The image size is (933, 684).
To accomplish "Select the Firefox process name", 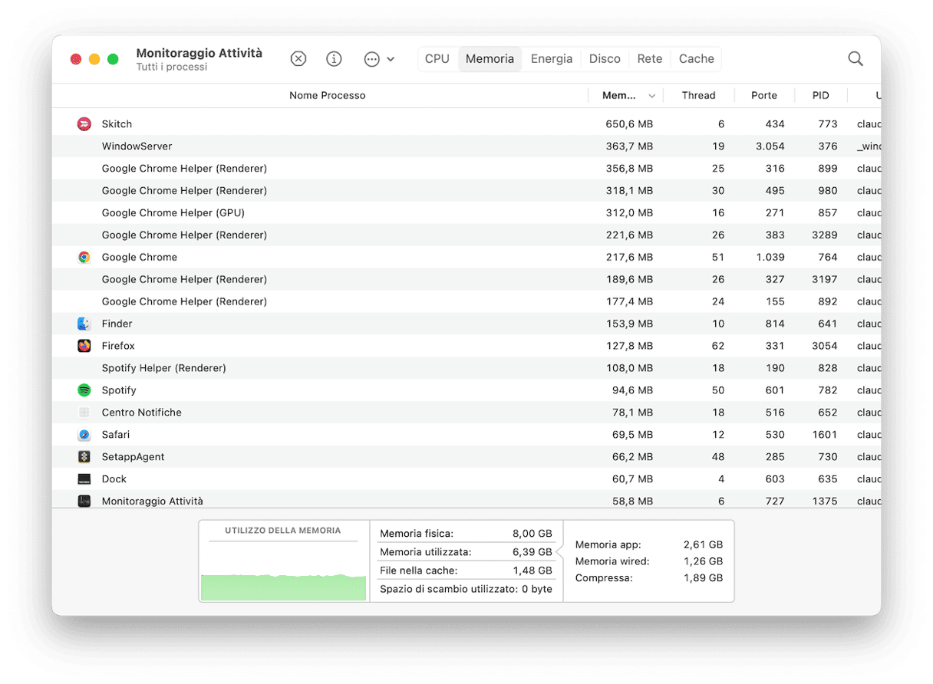I will click(118, 347).
